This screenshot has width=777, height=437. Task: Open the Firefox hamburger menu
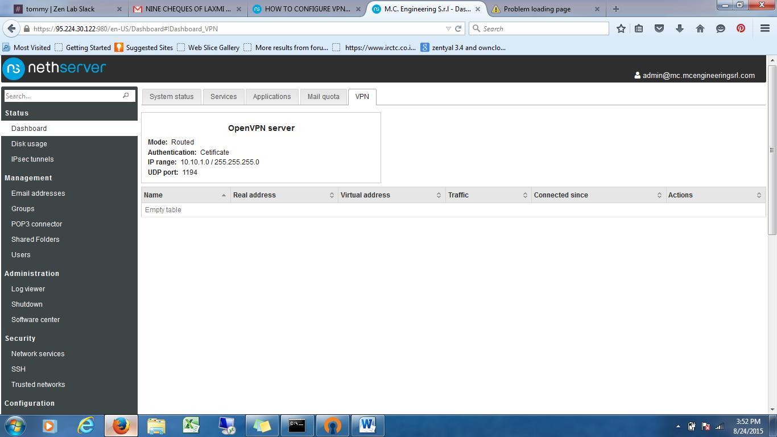[x=765, y=28]
